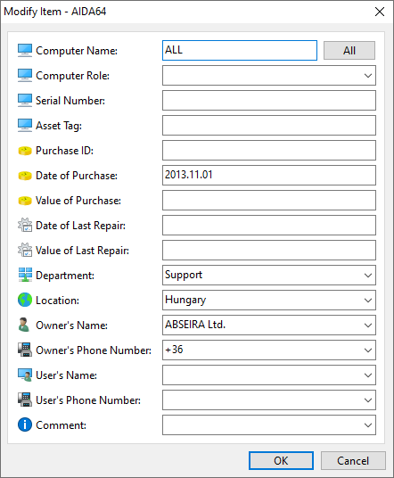Open the Location dropdown showing Hungary
Screen dimensions: 394x478
pyautogui.click(x=368, y=301)
